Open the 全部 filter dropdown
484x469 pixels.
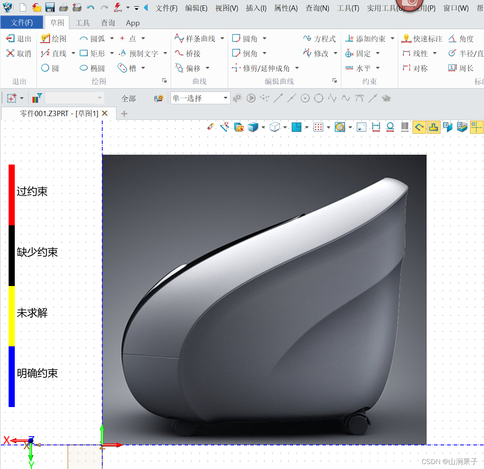pyautogui.click(x=128, y=98)
